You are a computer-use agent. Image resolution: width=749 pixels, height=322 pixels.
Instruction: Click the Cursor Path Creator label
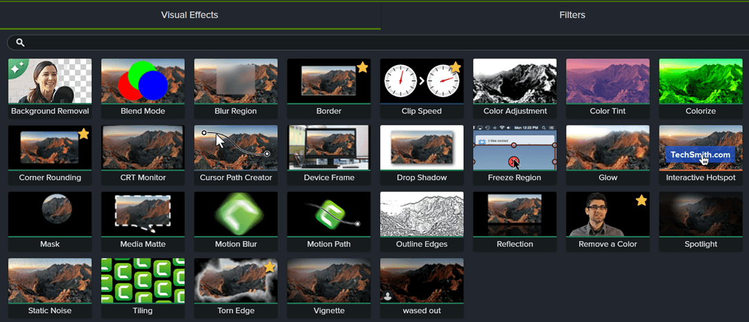tap(236, 177)
